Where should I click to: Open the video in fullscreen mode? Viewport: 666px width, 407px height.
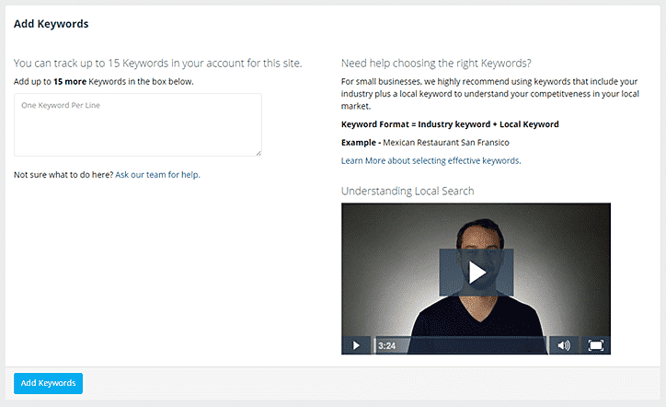[595, 345]
